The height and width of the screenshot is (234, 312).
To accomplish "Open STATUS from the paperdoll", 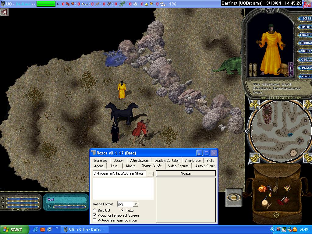I will pyautogui.click(x=305, y=76).
